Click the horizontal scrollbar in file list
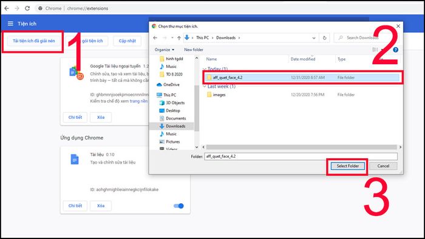 click(x=301, y=147)
